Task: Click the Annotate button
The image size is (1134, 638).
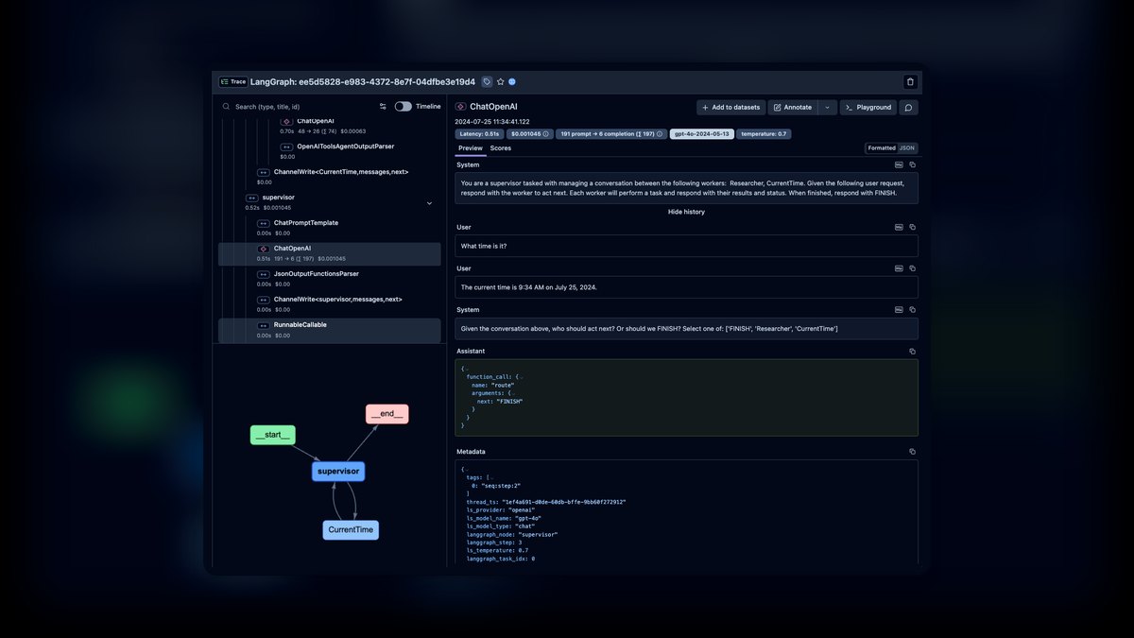Action: pos(793,107)
